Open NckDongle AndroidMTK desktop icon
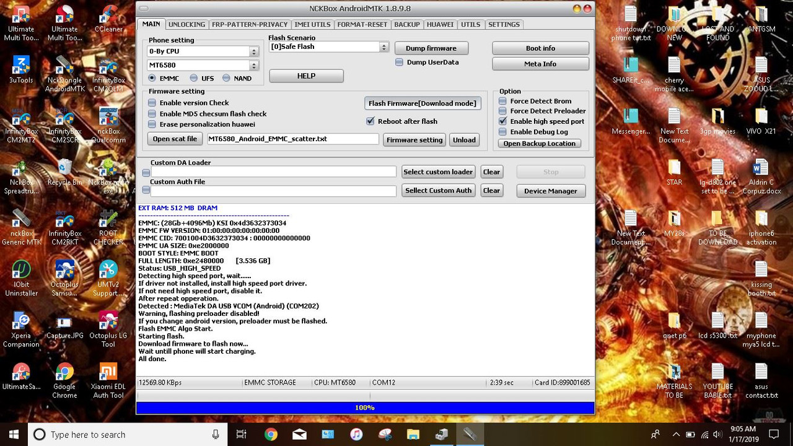 tap(64, 74)
